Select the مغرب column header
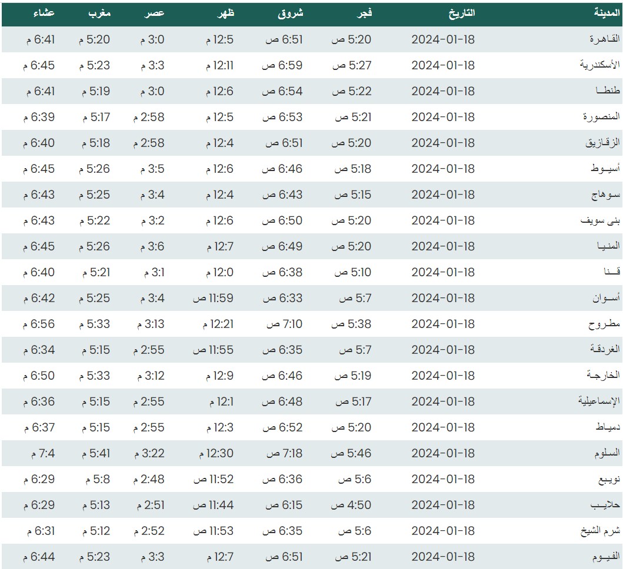Viewport: 623px width, 569px height. (99, 13)
